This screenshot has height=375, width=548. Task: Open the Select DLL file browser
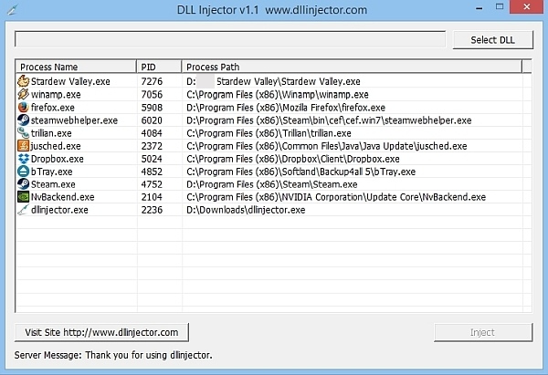(493, 40)
